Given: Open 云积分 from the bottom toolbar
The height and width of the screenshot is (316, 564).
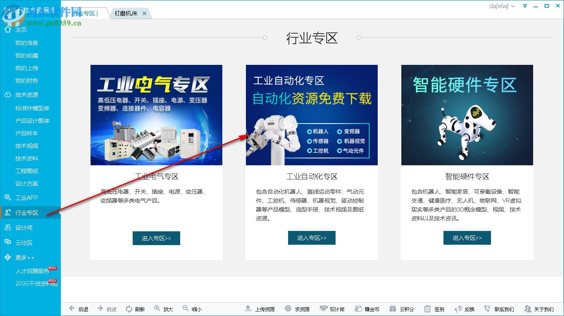Looking at the screenshot, I should (x=392, y=308).
